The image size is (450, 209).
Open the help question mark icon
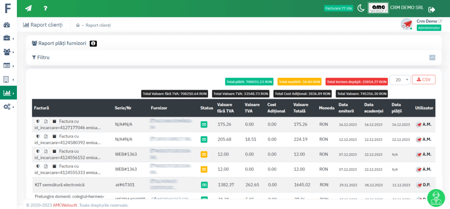45,8
